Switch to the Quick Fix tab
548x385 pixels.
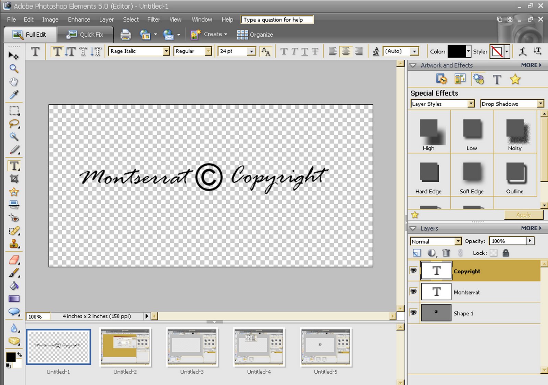pyautogui.click(x=85, y=35)
